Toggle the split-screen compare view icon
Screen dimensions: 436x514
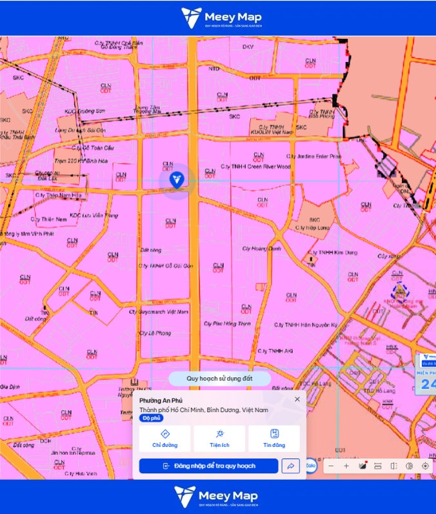(394, 466)
